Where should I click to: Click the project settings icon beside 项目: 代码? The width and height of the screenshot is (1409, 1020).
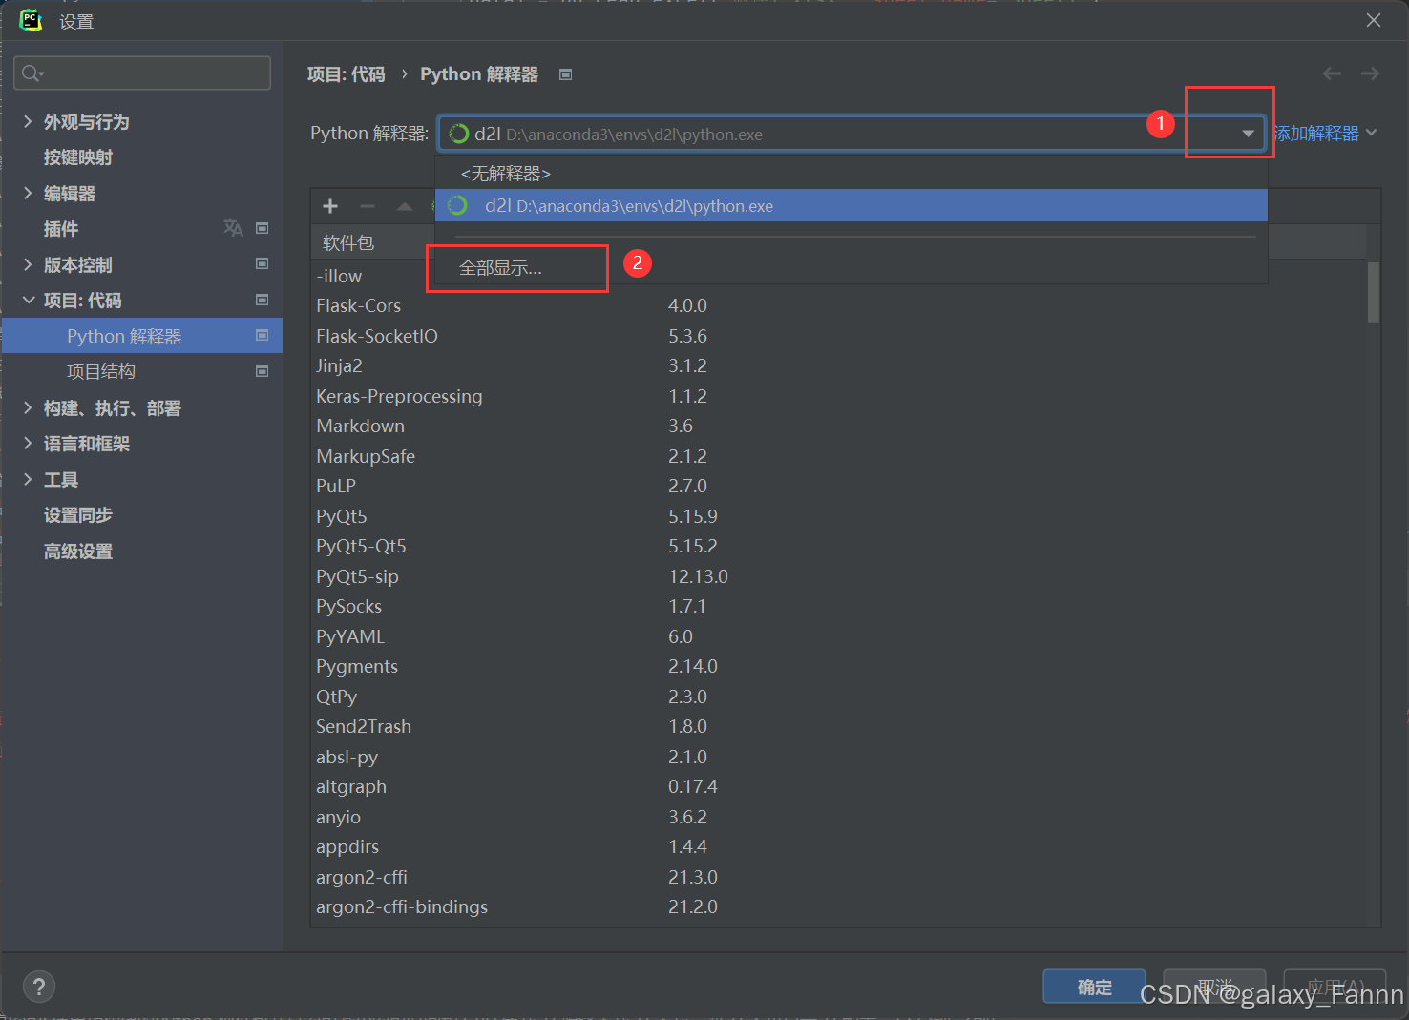(262, 300)
